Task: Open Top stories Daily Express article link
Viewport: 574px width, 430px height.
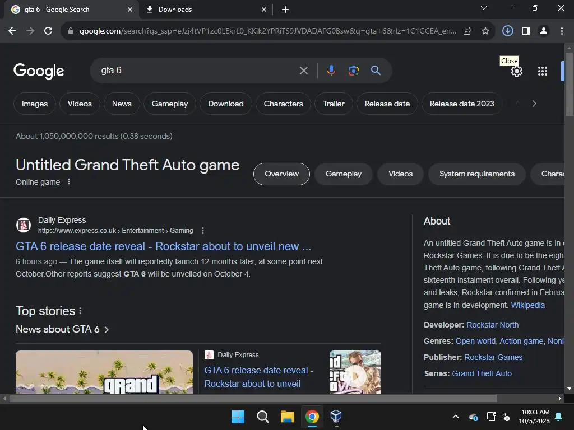Action: coord(258,377)
